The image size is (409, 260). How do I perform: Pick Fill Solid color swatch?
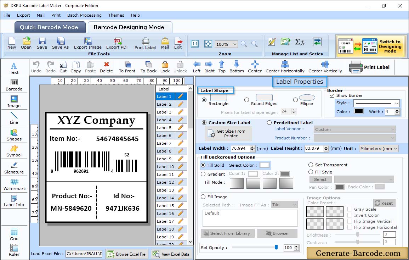tap(264, 165)
